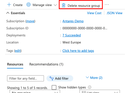Click the info icon beside Show hidden types
The width and height of the screenshot is (130, 93).
(x=90, y=87)
